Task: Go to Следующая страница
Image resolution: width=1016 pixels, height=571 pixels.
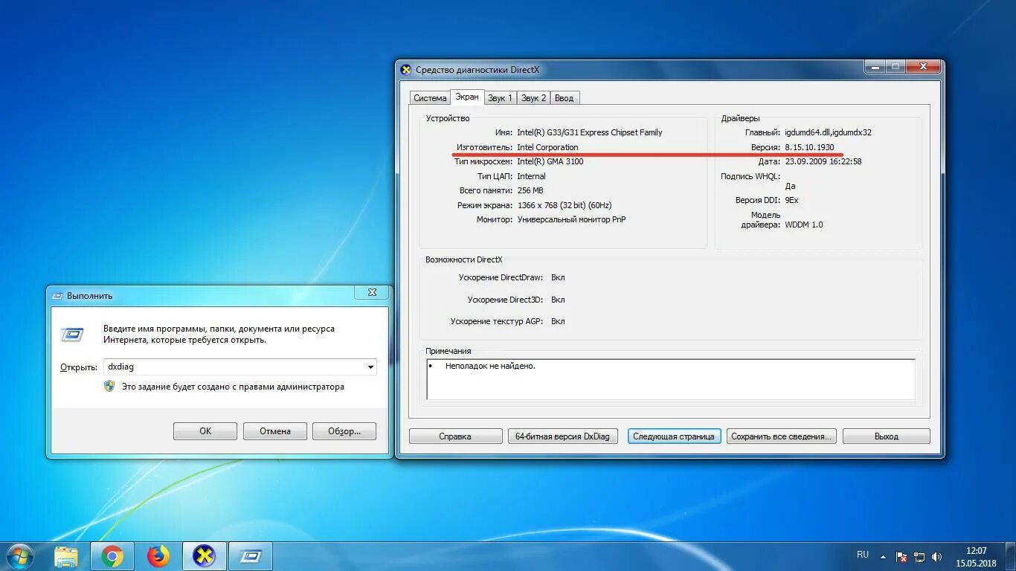Action: click(x=674, y=436)
